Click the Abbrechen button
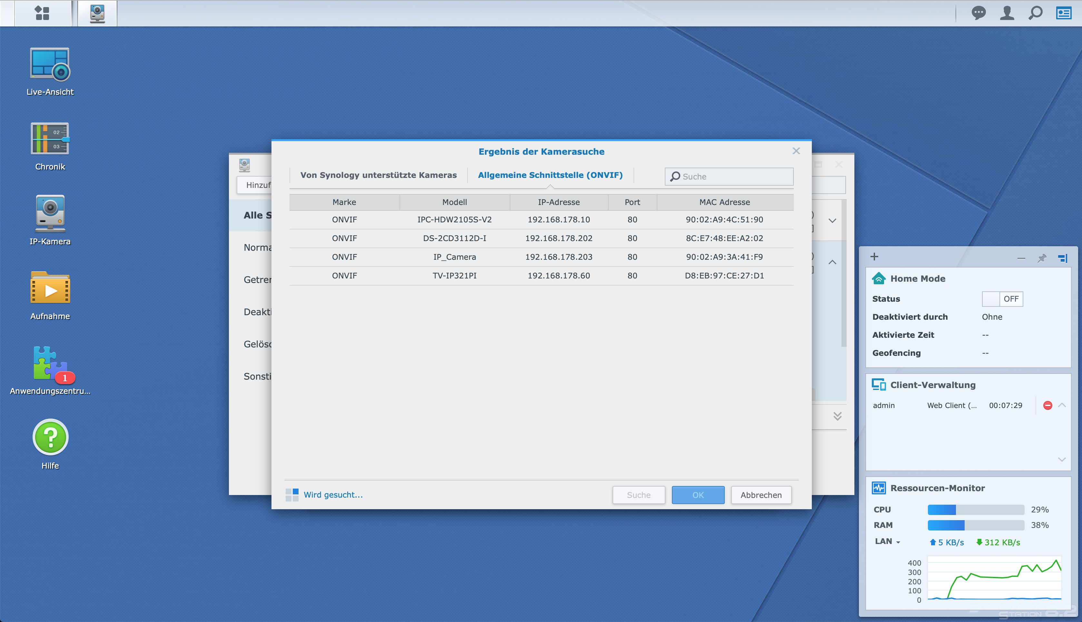The width and height of the screenshot is (1082, 622). coord(761,495)
